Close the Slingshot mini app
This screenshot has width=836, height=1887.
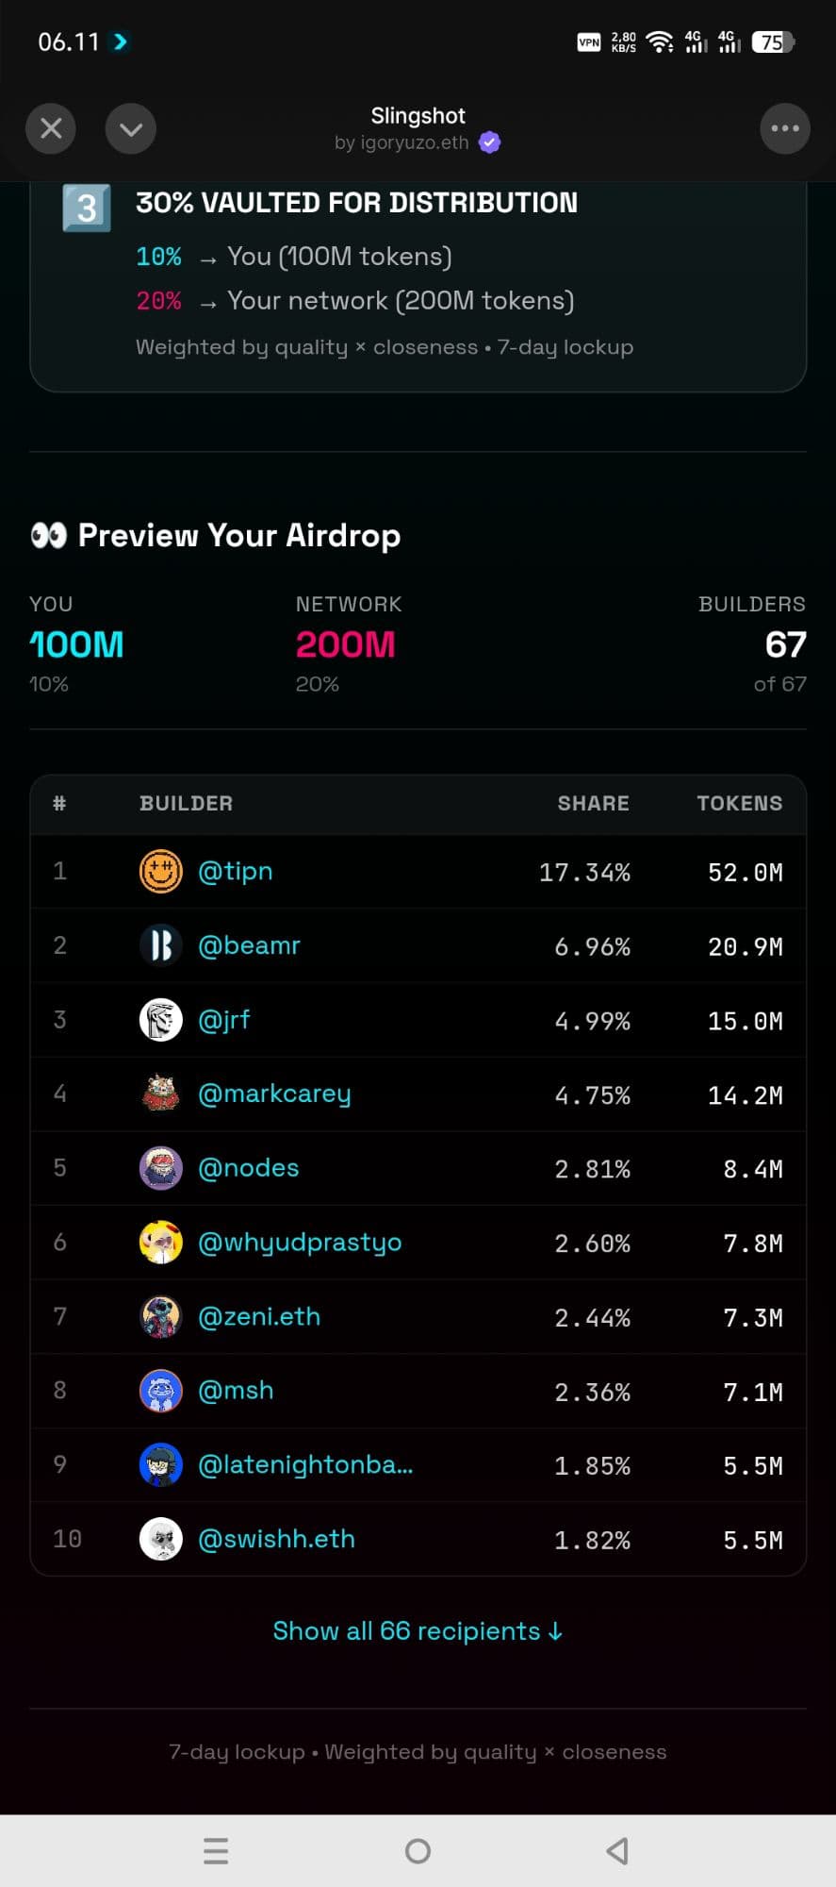(51, 128)
